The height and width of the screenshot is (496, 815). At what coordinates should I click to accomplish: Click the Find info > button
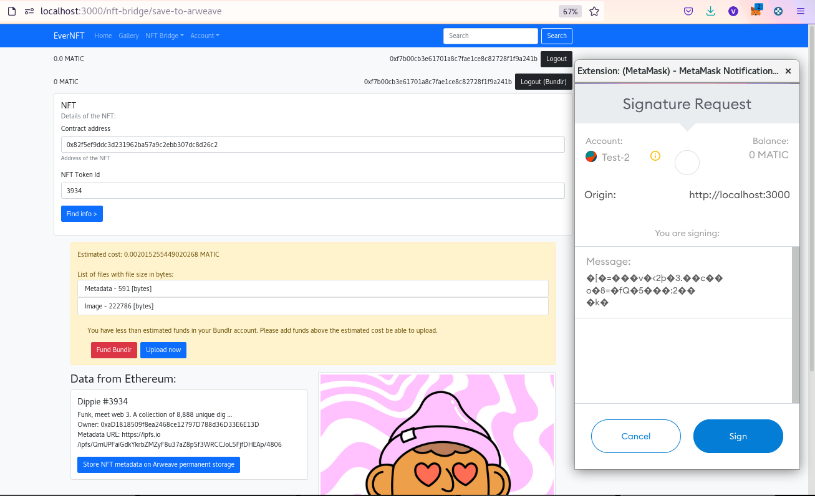tap(82, 214)
